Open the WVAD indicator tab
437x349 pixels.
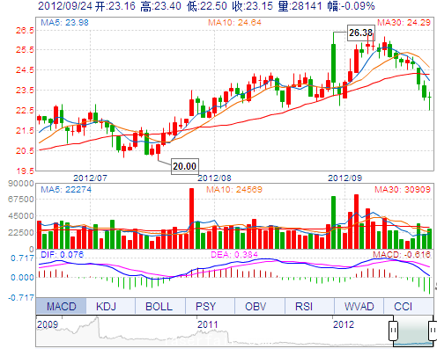click(359, 306)
